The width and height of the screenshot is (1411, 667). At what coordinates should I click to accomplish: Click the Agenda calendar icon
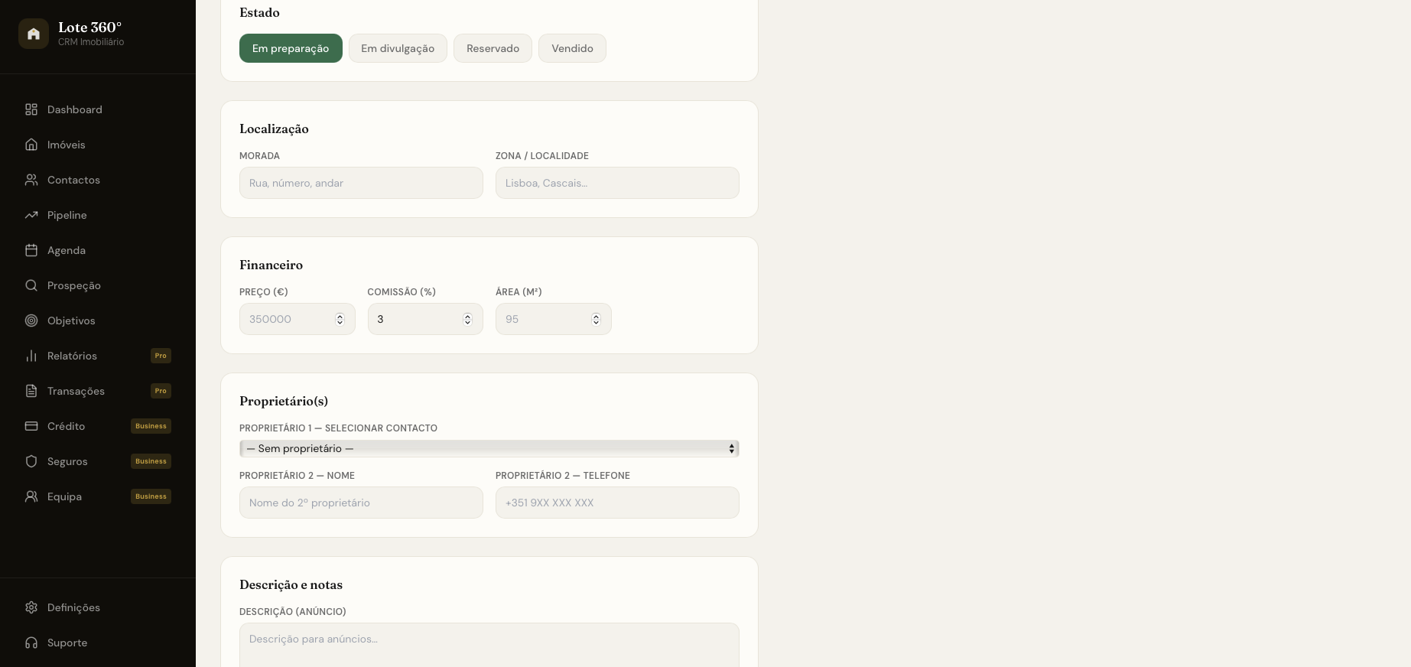point(31,250)
